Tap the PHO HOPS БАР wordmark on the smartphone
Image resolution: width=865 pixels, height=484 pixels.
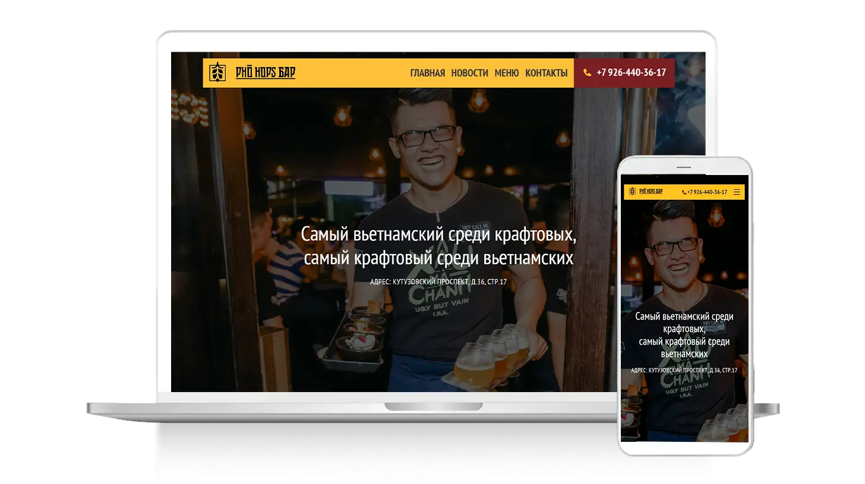(651, 192)
